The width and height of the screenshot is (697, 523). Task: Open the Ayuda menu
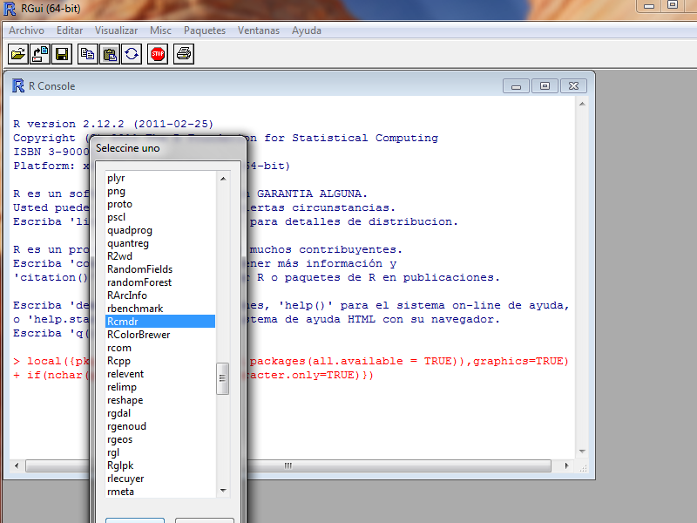tap(307, 31)
